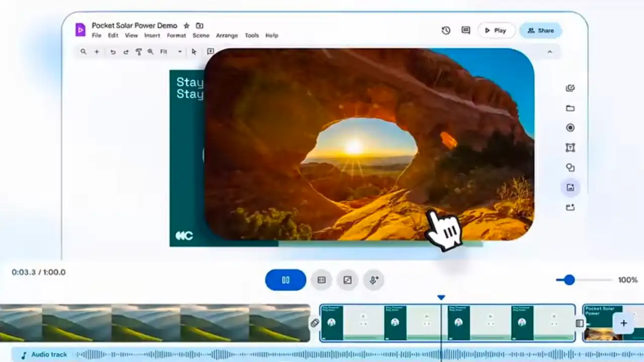Choose the select arrow pointer tool
Screen dimensions: 644x362
point(194,52)
